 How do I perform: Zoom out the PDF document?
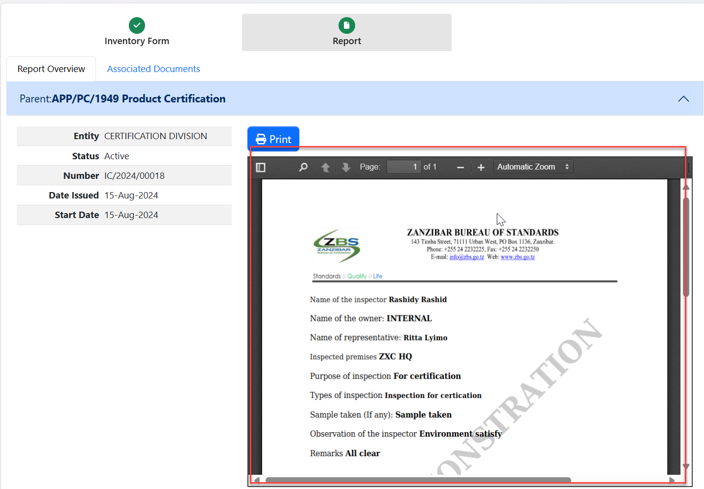(x=460, y=168)
